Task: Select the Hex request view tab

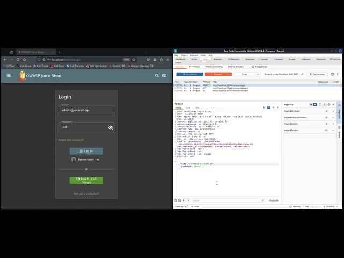Action: click(x=197, y=107)
